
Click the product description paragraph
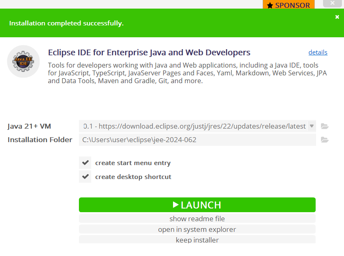(187, 73)
